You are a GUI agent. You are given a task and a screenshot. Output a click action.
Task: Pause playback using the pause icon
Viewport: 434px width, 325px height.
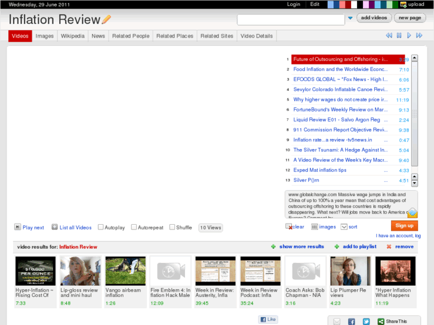[x=399, y=35]
